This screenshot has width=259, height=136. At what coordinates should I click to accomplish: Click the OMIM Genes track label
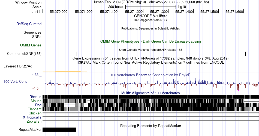tap(31, 45)
